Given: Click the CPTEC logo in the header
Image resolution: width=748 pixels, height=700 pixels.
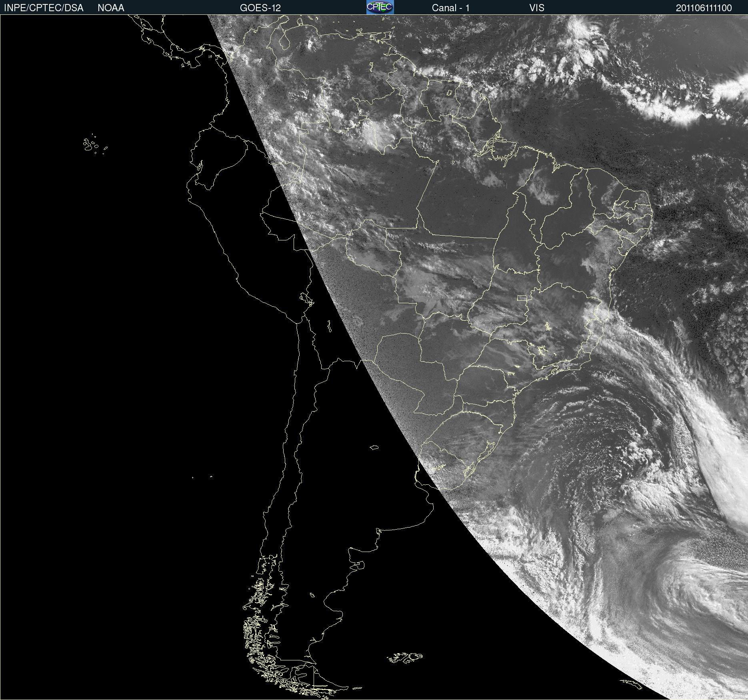Looking at the screenshot, I should [x=380, y=7].
